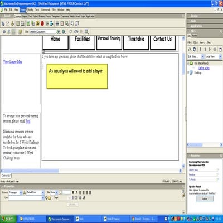Image resolution: width=223 pixels, height=223 pixels.
Task: Toggle Live Data View button
Action: click(x=20, y=32)
